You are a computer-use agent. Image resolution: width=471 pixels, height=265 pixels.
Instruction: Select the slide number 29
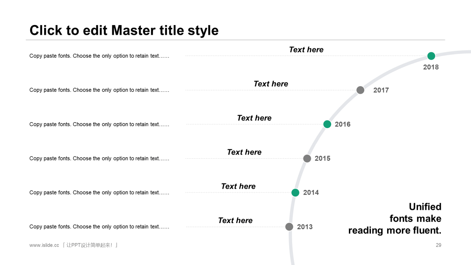pos(438,245)
